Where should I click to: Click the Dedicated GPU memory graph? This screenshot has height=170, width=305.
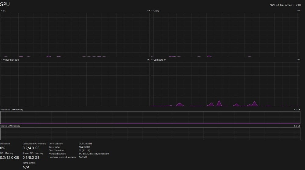[150, 117]
